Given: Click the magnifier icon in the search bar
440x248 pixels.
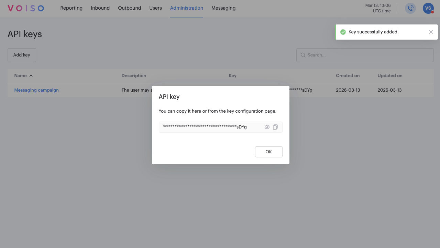Looking at the screenshot, I should (x=303, y=55).
